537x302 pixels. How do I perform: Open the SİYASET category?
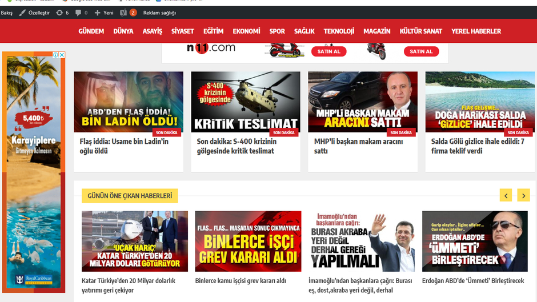[183, 31]
